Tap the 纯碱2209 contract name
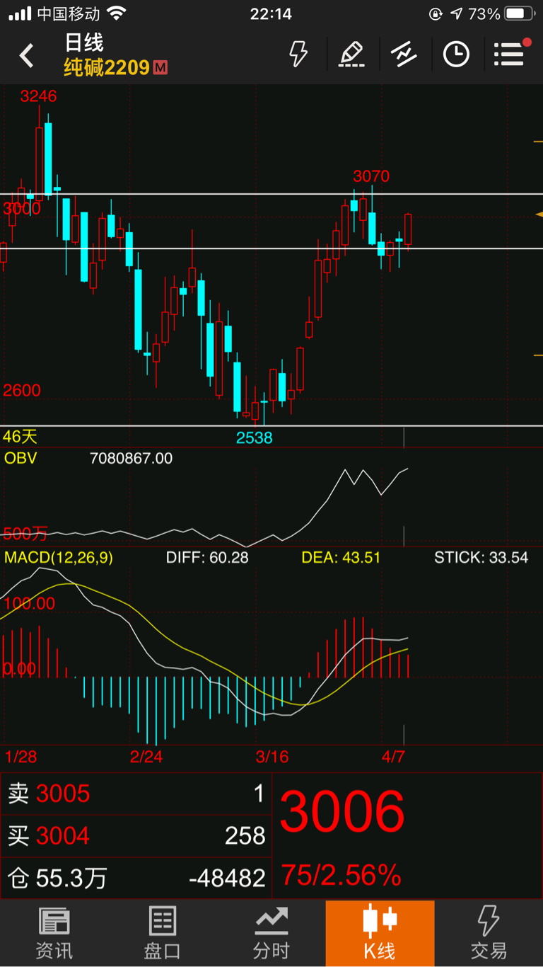 tap(107, 68)
